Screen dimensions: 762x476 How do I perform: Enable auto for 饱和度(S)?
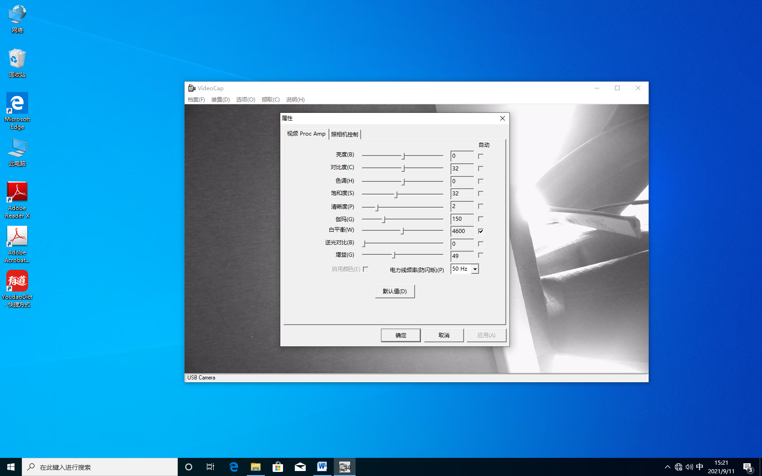click(x=481, y=194)
